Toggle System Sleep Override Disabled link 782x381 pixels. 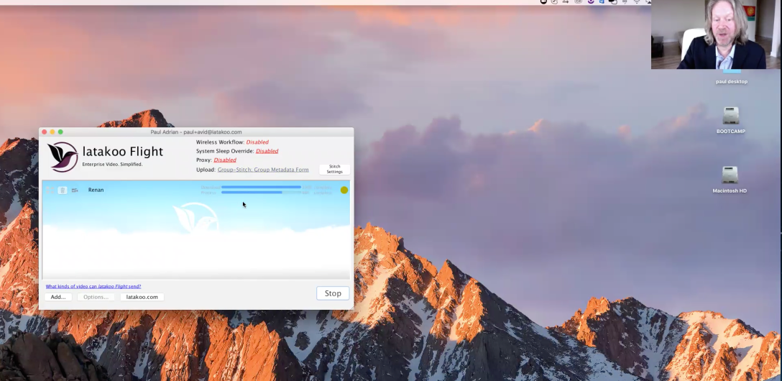pos(267,151)
